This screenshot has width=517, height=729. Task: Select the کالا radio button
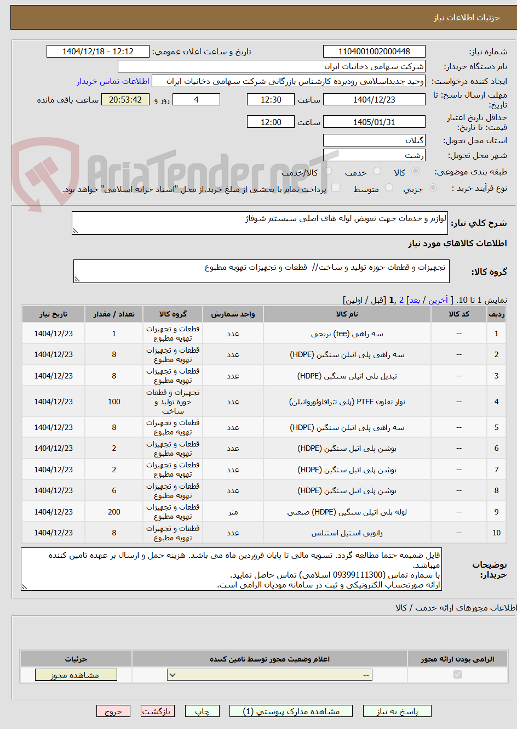(415, 172)
